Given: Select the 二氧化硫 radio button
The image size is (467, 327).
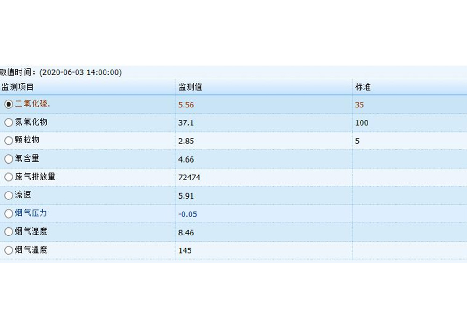Looking at the screenshot, I should click(8, 105).
